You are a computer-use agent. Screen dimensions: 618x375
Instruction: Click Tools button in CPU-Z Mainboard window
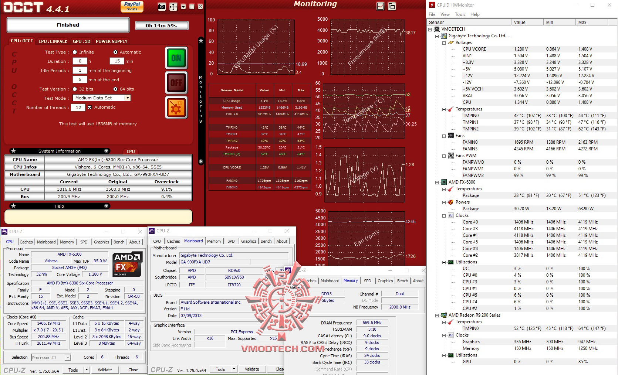(220, 369)
